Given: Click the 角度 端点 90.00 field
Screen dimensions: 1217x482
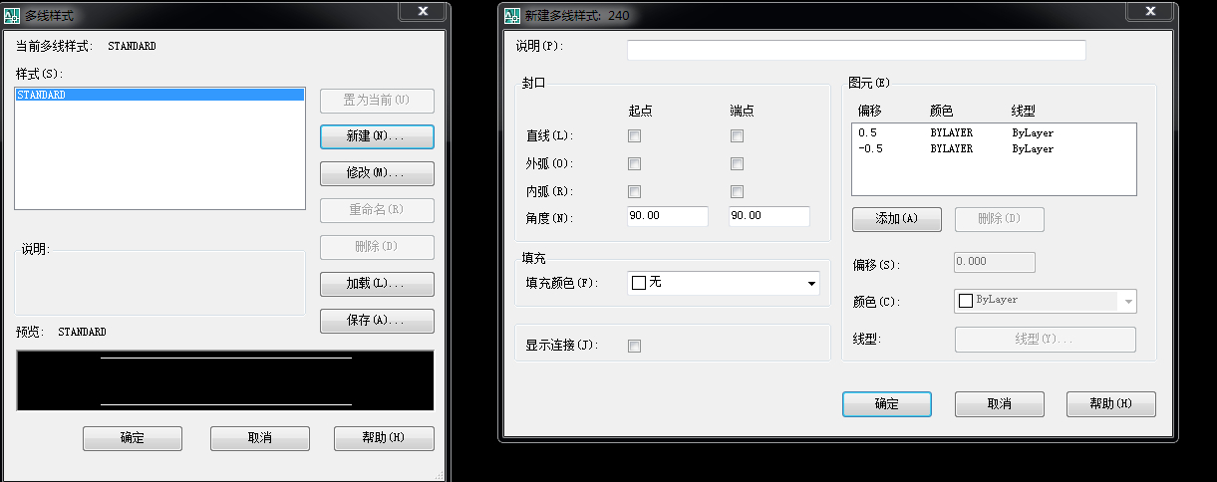Looking at the screenshot, I should [769, 216].
